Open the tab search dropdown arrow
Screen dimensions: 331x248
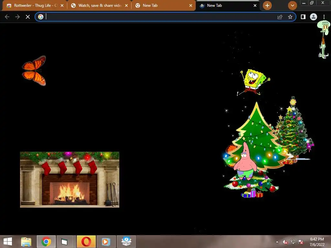[x=292, y=5]
